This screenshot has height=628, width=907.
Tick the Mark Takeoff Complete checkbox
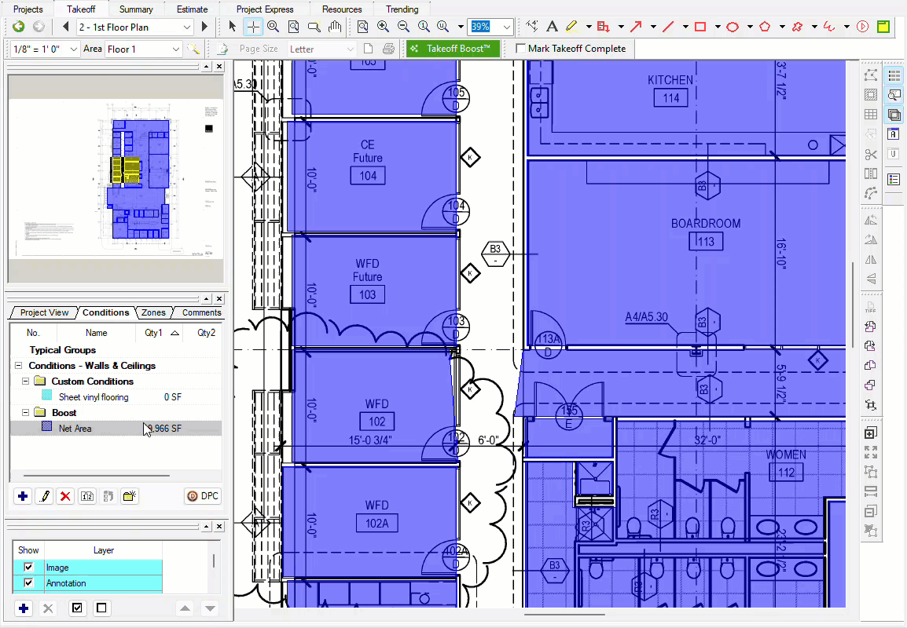point(520,49)
